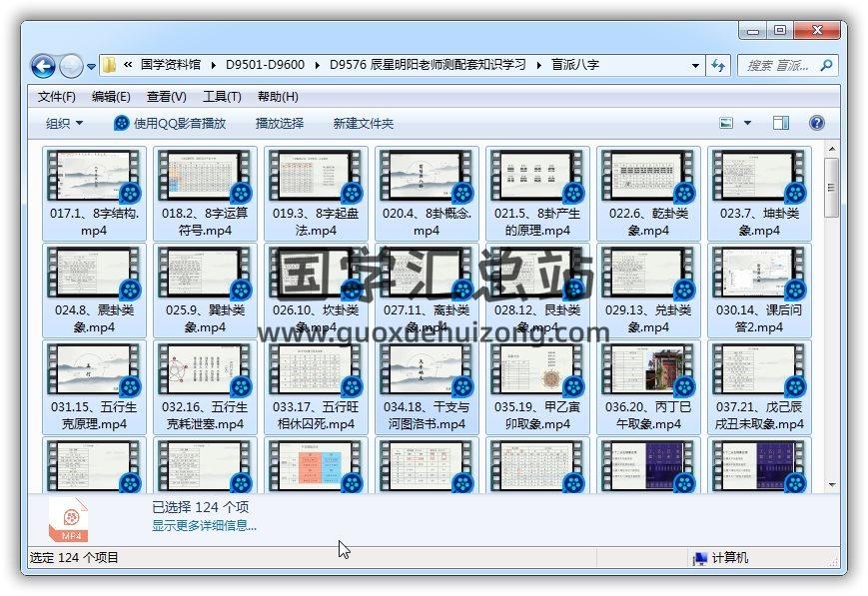Click the refresh button beside address bar
The width and height of the screenshot is (868, 596).
718,66
